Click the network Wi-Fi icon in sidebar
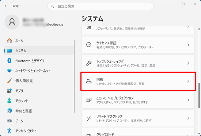Image resolution: width=201 pixels, height=136 pixels. [10, 71]
